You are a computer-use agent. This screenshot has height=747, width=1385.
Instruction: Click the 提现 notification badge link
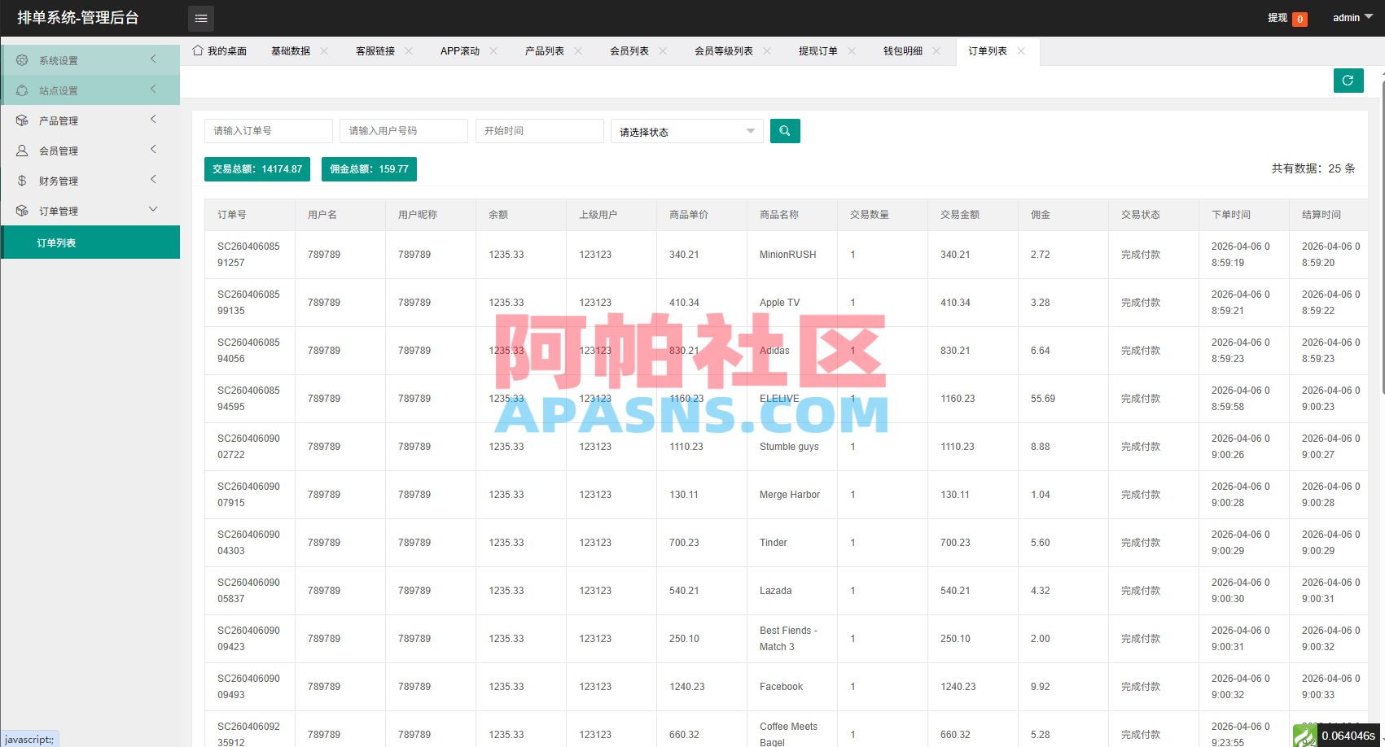[x=1287, y=18]
